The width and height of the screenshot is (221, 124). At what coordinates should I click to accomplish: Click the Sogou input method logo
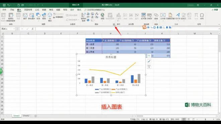[144, 27]
